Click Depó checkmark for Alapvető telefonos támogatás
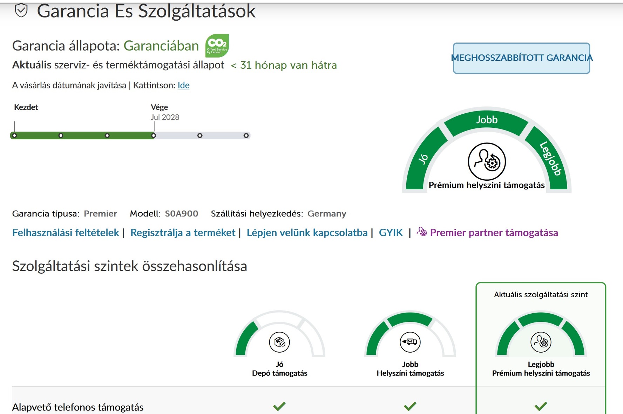 tap(279, 406)
